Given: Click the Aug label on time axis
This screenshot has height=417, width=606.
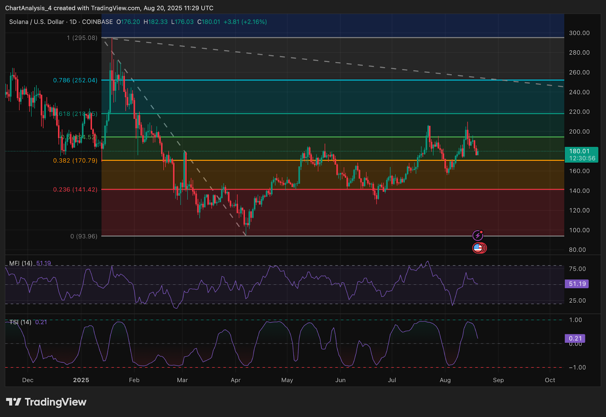Looking at the screenshot, I should point(445,380).
